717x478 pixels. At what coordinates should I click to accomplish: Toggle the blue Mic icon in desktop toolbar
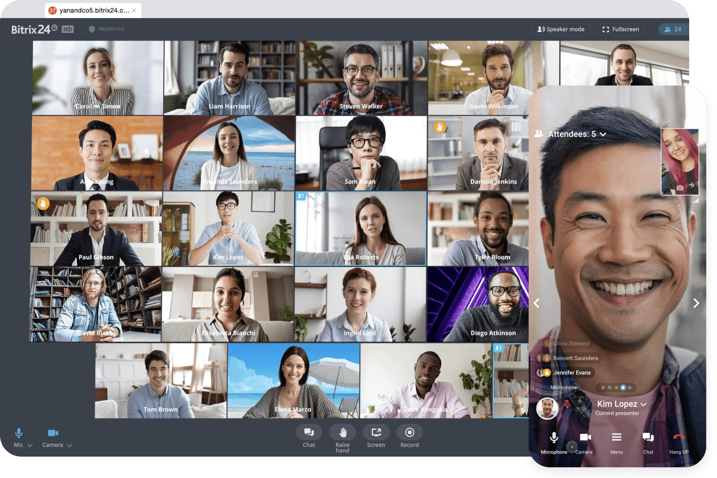[x=19, y=433]
